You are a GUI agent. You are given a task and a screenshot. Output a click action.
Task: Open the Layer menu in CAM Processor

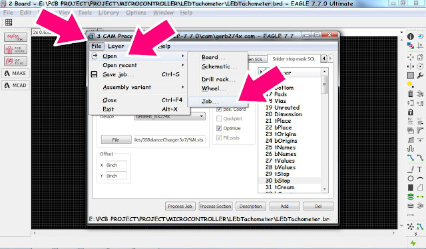(x=116, y=46)
